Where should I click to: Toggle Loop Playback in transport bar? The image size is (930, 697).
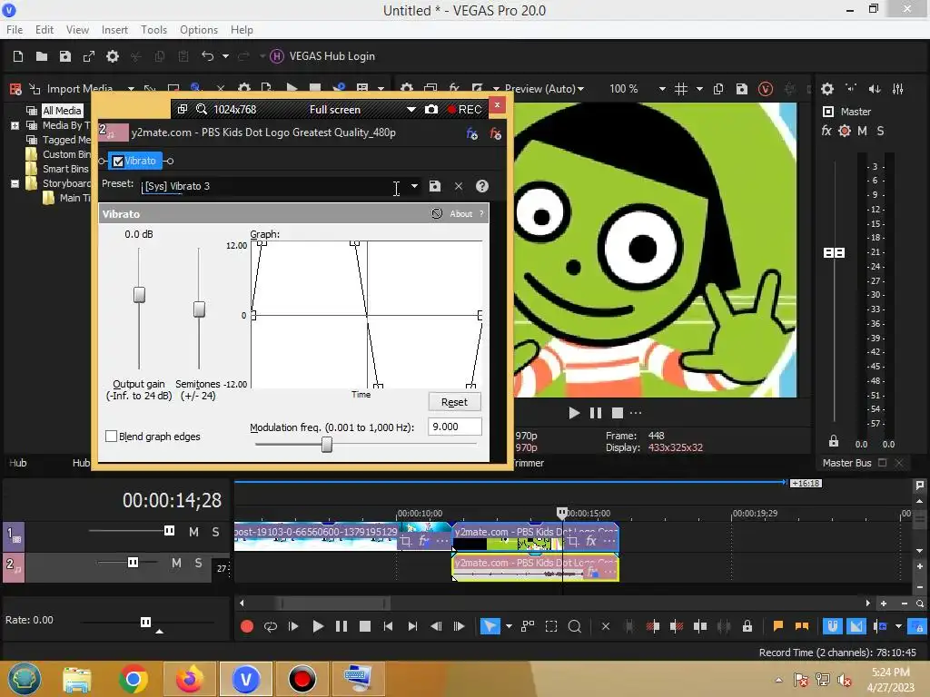(x=271, y=626)
